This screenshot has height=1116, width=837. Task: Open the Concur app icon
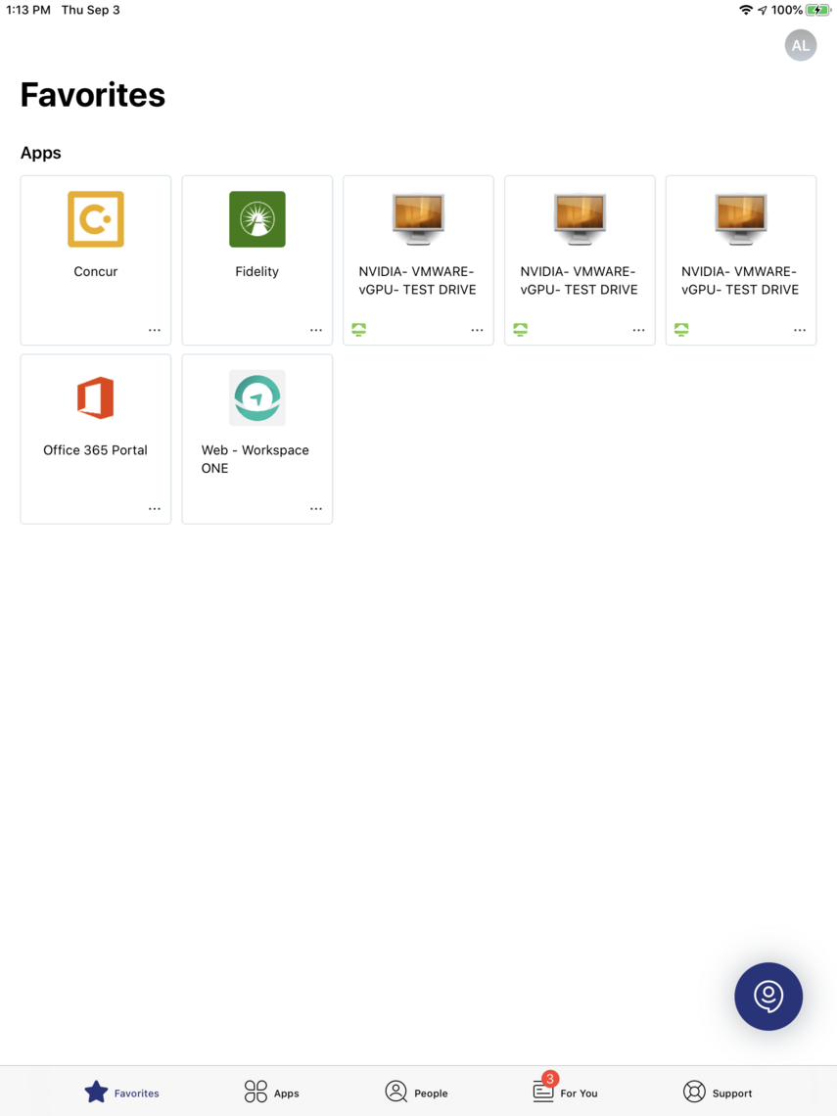[x=95, y=219]
